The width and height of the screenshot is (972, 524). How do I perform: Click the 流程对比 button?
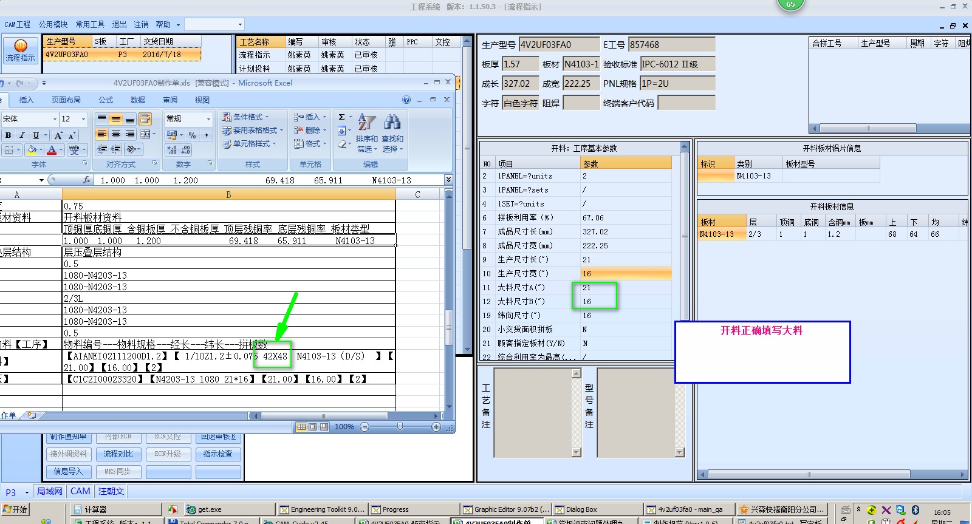118,454
